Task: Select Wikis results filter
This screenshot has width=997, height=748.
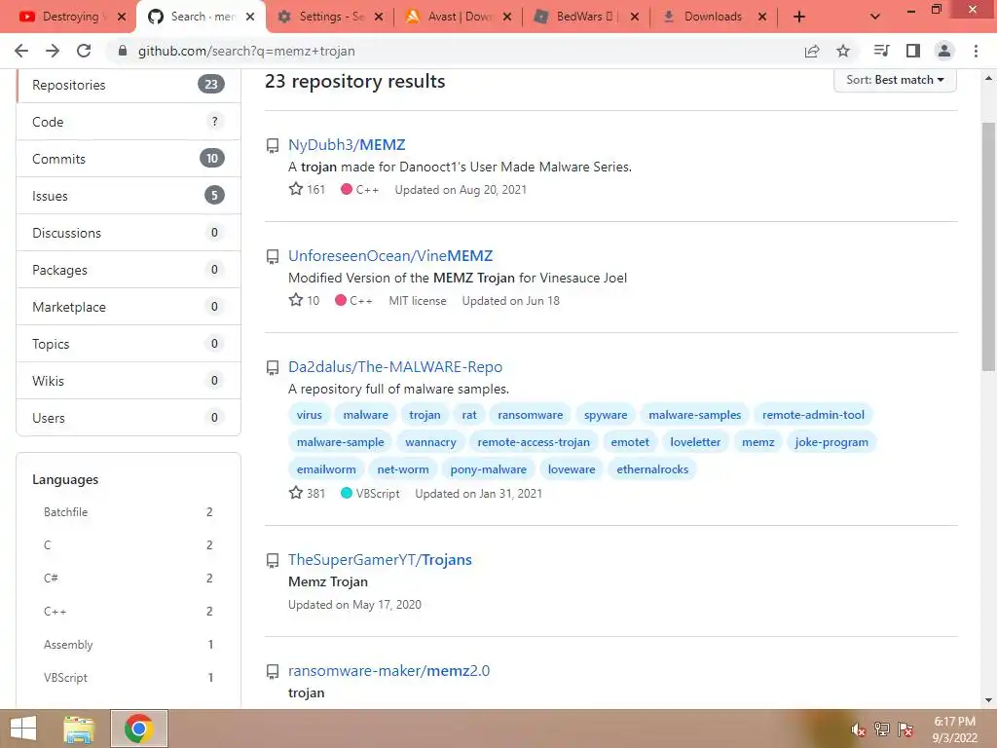Action: tap(129, 381)
